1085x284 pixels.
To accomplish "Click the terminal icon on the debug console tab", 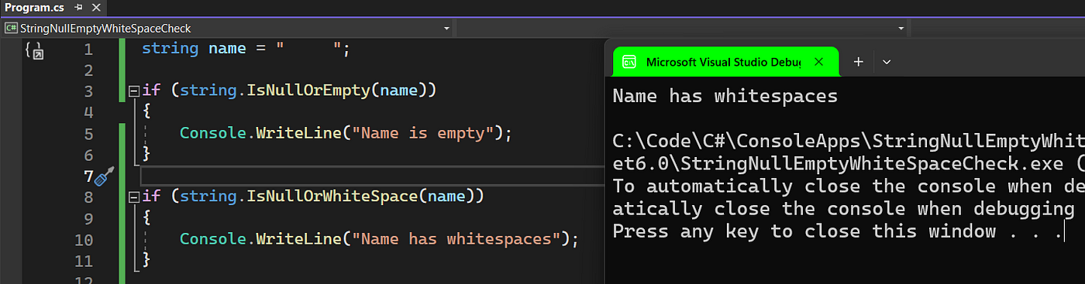I will pos(630,62).
